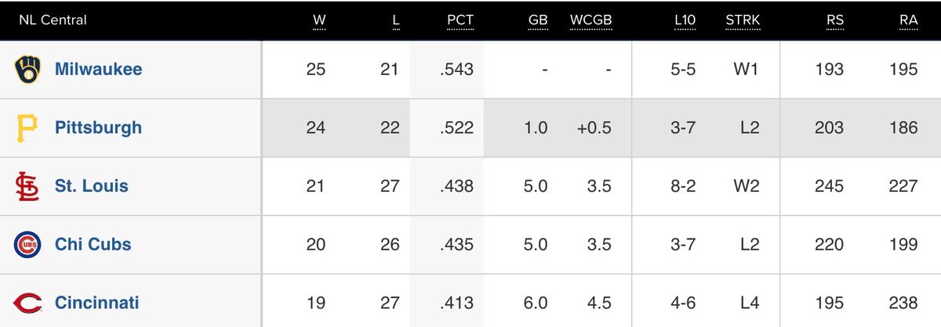Sort by the RS column header
This screenshot has height=327, width=941.
(835, 20)
